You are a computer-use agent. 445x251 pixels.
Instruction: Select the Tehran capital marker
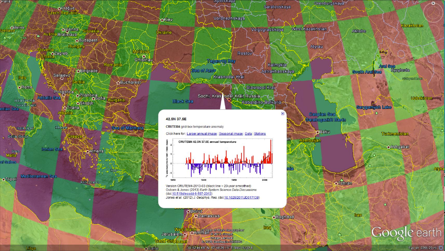(336, 184)
